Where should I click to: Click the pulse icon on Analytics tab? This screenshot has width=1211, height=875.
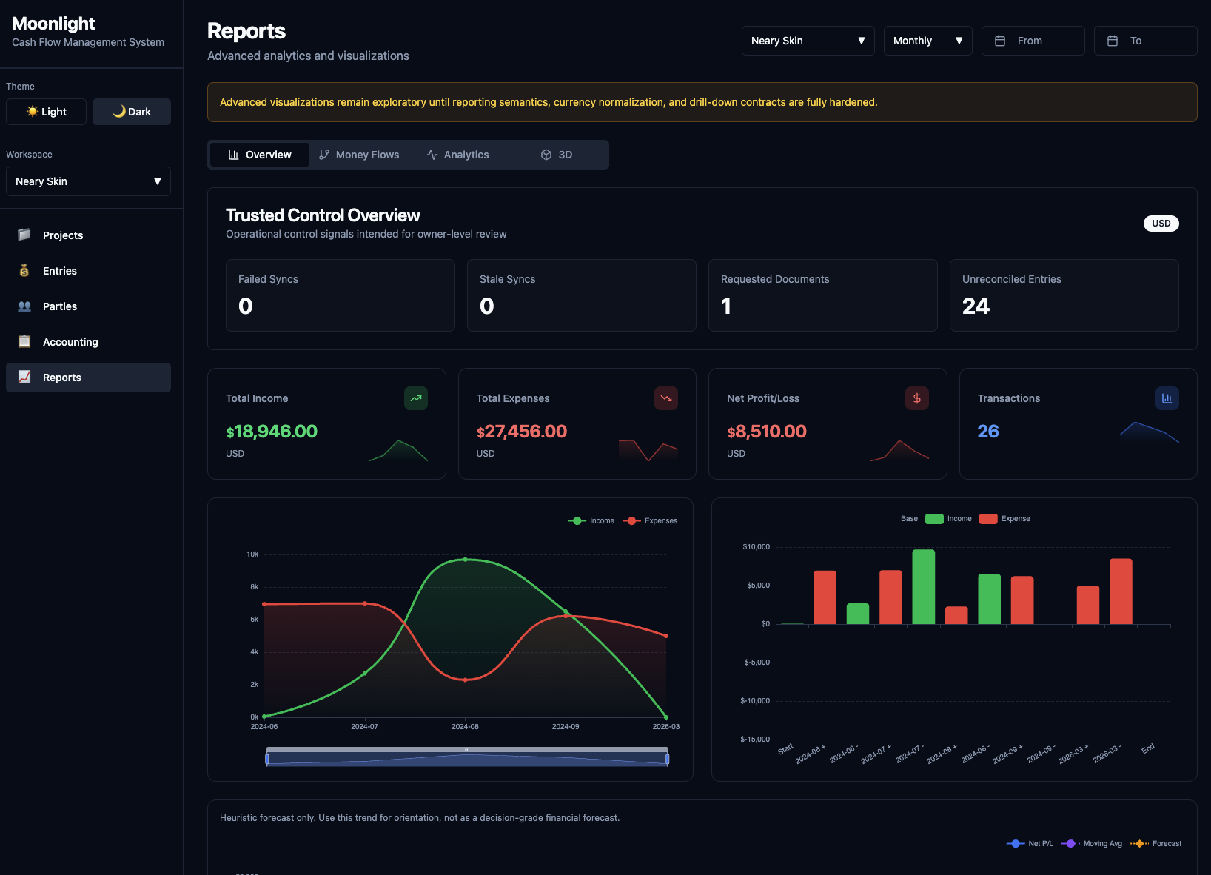click(432, 155)
